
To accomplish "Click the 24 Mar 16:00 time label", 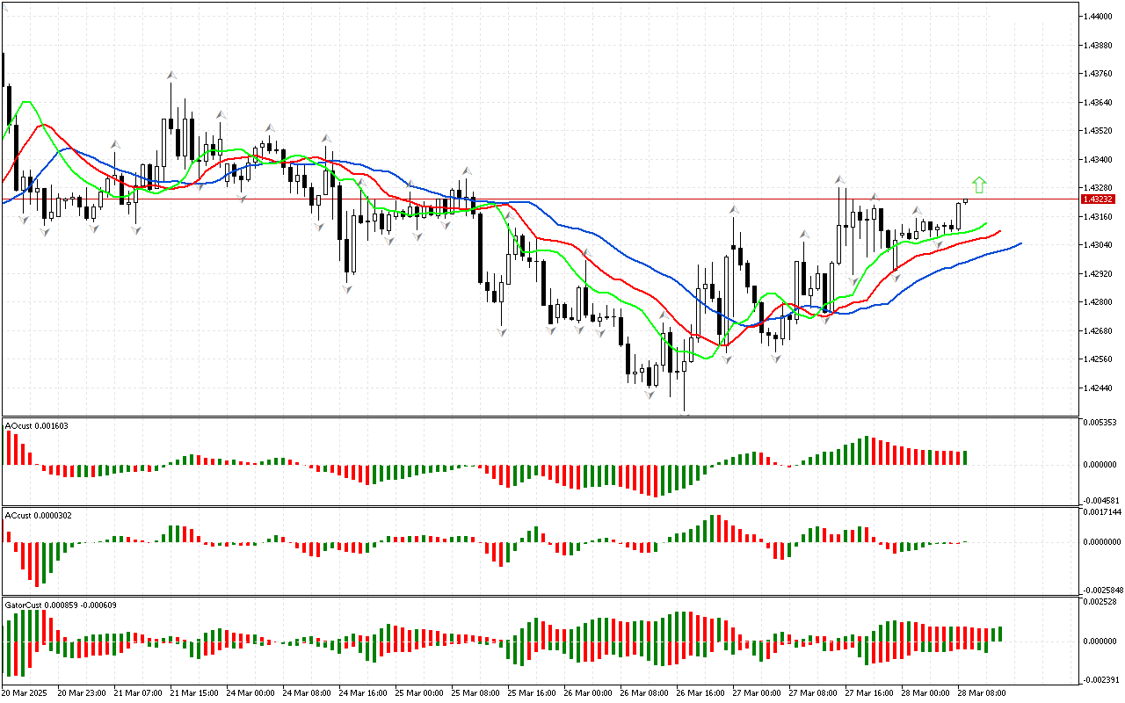I will (x=363, y=693).
